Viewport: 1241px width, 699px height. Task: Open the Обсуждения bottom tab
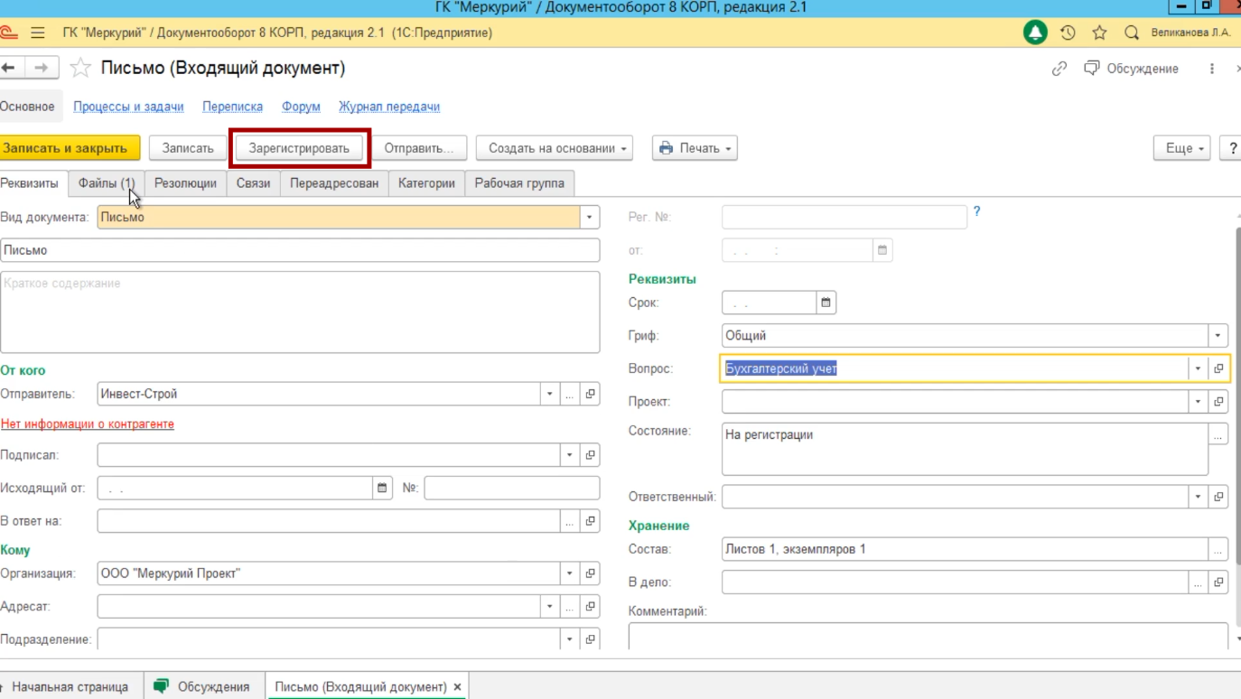tap(203, 686)
